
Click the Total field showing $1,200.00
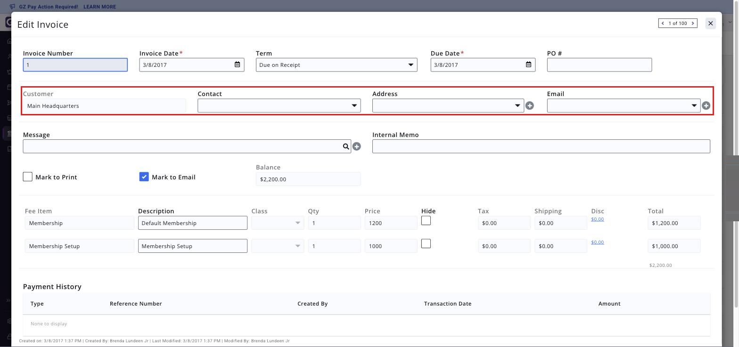pyautogui.click(x=674, y=223)
